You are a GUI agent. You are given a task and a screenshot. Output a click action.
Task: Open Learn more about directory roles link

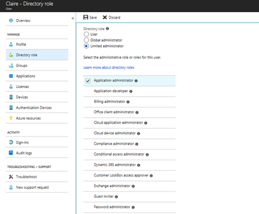click(x=109, y=68)
